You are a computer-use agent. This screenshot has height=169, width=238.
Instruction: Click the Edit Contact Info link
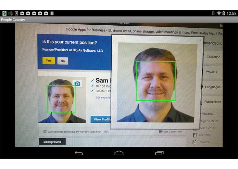pos(173,132)
